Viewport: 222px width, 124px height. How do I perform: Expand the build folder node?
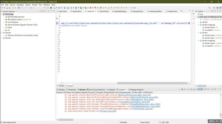point(4,28)
